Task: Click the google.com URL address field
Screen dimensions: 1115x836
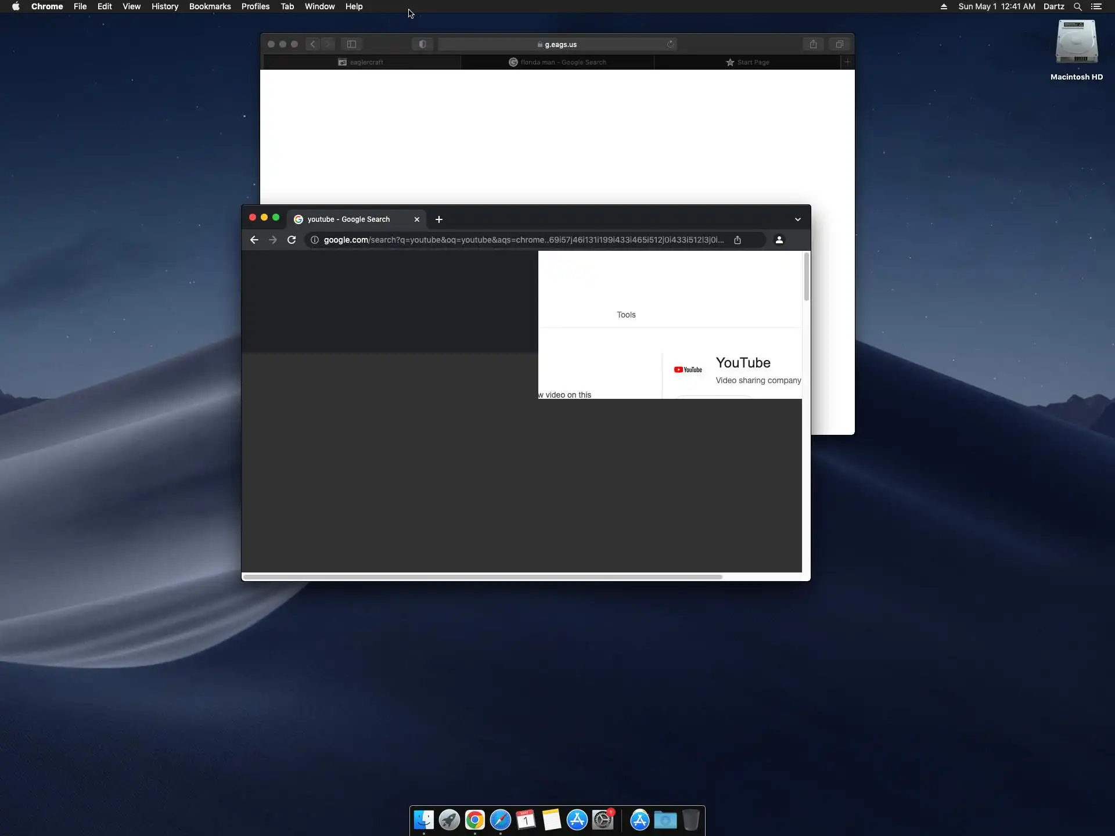Action: pyautogui.click(x=523, y=240)
